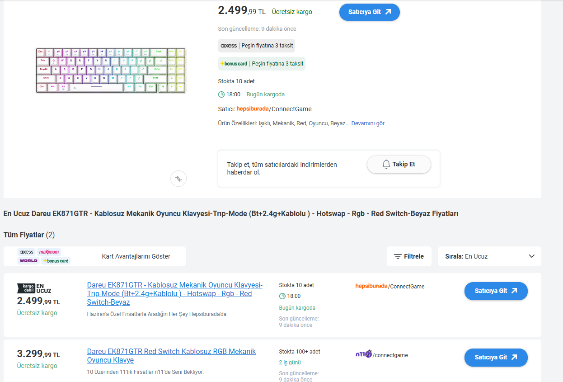Viewport: 563px width, 382px height.
Task: Follow the product with Takip Et button
Action: [x=399, y=165]
